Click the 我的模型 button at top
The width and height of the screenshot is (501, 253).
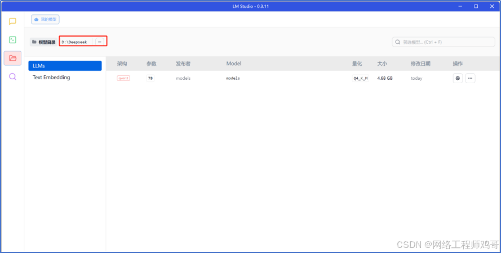(x=45, y=20)
